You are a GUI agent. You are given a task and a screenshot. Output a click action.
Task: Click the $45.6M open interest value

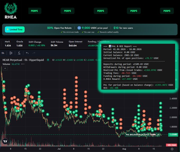(x=73, y=46)
